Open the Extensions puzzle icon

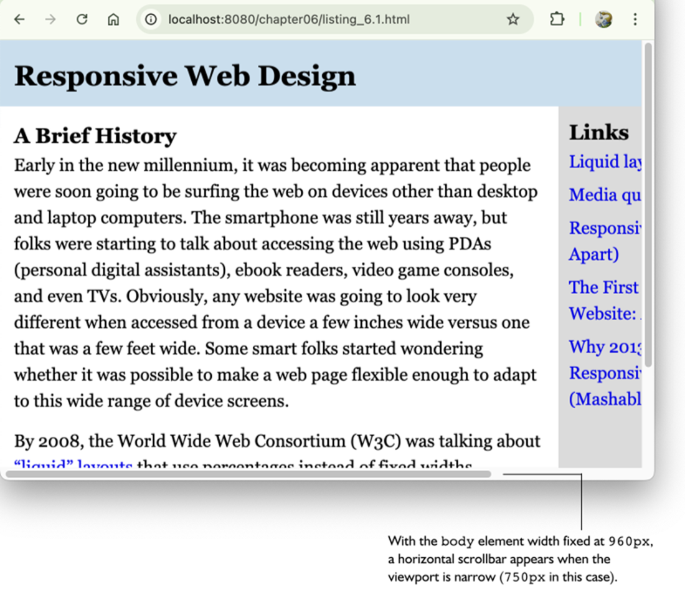pos(556,19)
